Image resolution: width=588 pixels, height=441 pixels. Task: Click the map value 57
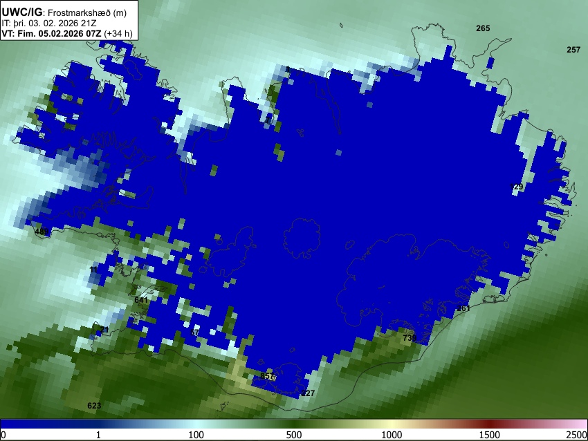pyautogui.click(x=194, y=332)
